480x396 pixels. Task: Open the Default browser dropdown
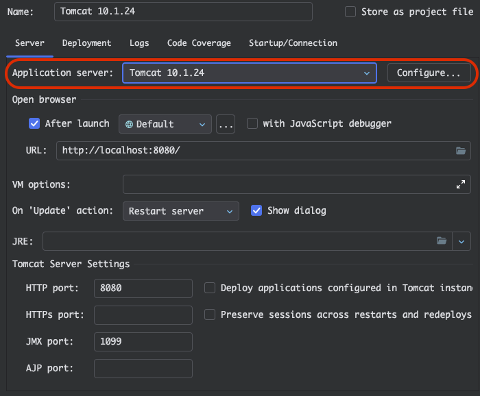pos(165,124)
